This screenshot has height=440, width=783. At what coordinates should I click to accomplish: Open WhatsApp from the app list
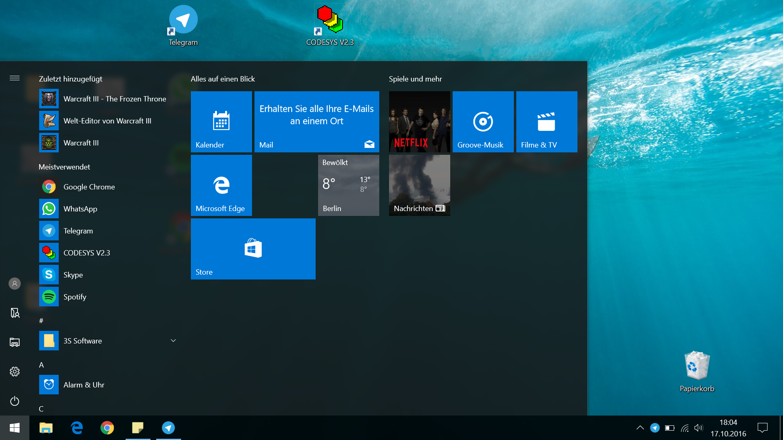80,209
